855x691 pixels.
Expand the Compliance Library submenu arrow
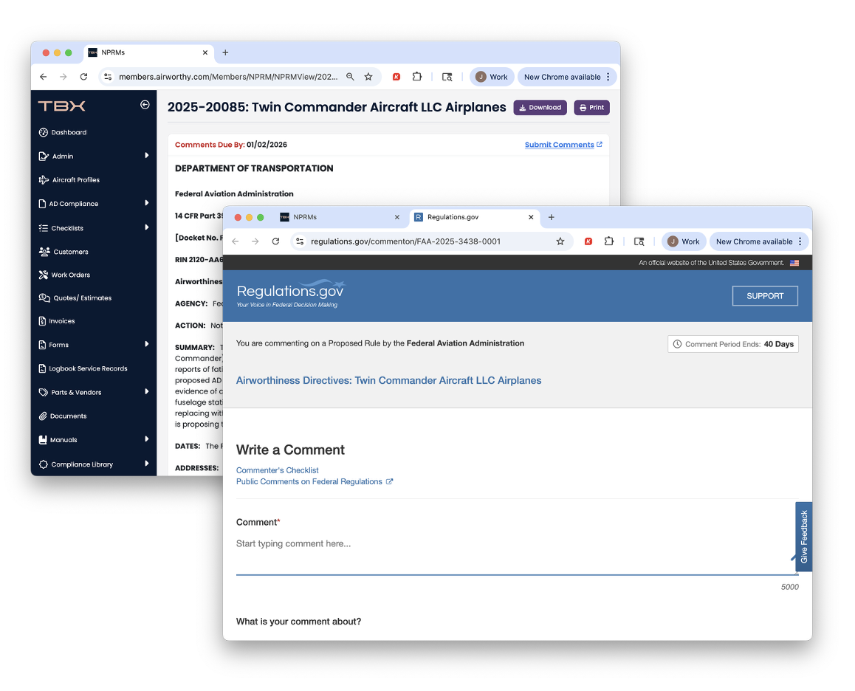tap(147, 464)
